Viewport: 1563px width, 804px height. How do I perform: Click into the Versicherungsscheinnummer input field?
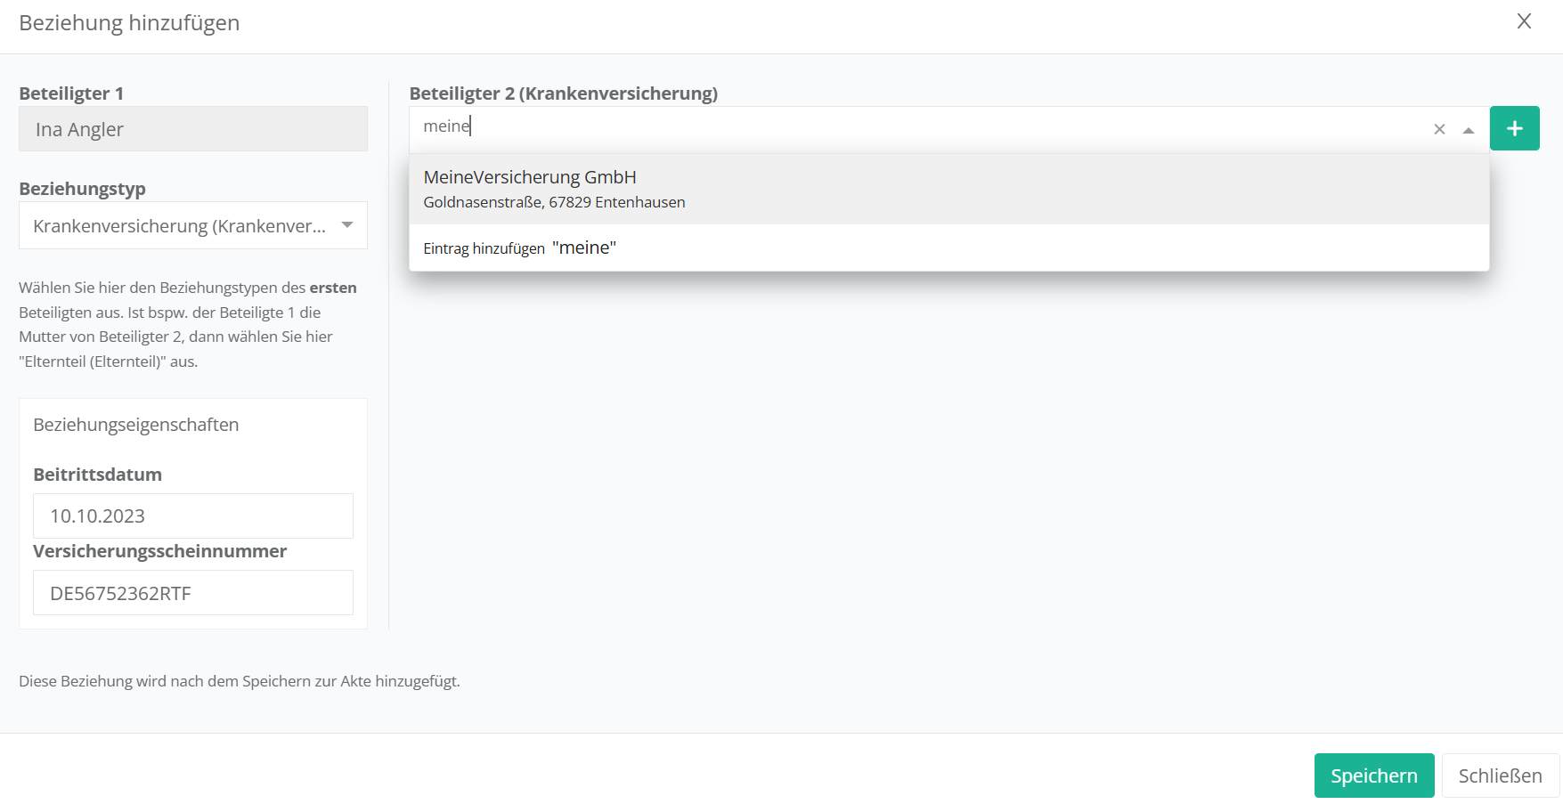[192, 593]
